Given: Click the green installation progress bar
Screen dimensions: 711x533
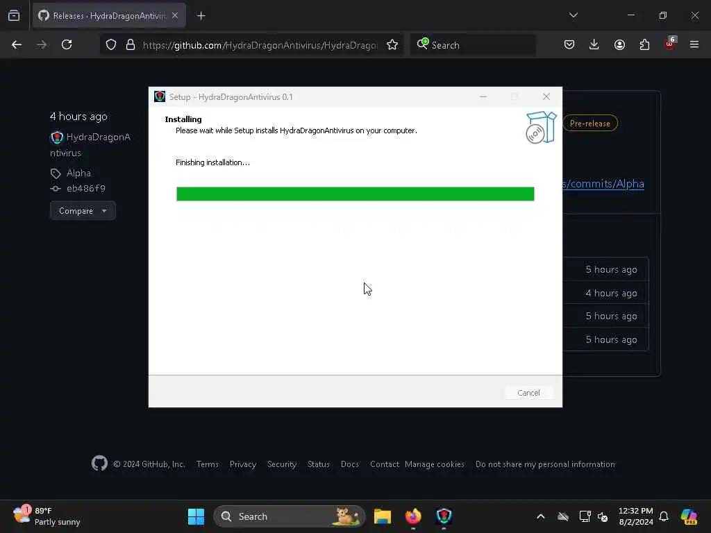Looking at the screenshot, I should (x=355, y=194).
